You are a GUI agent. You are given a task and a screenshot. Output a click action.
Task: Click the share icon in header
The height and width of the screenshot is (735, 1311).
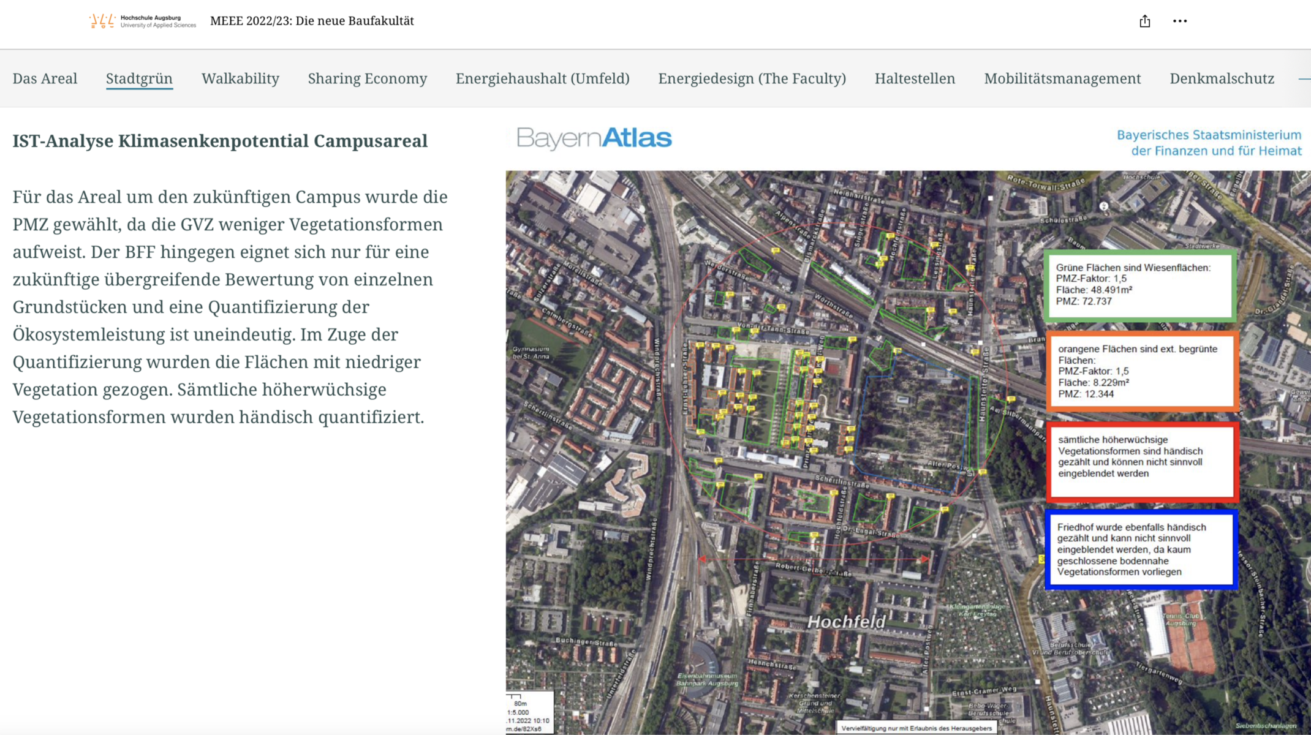tap(1144, 21)
